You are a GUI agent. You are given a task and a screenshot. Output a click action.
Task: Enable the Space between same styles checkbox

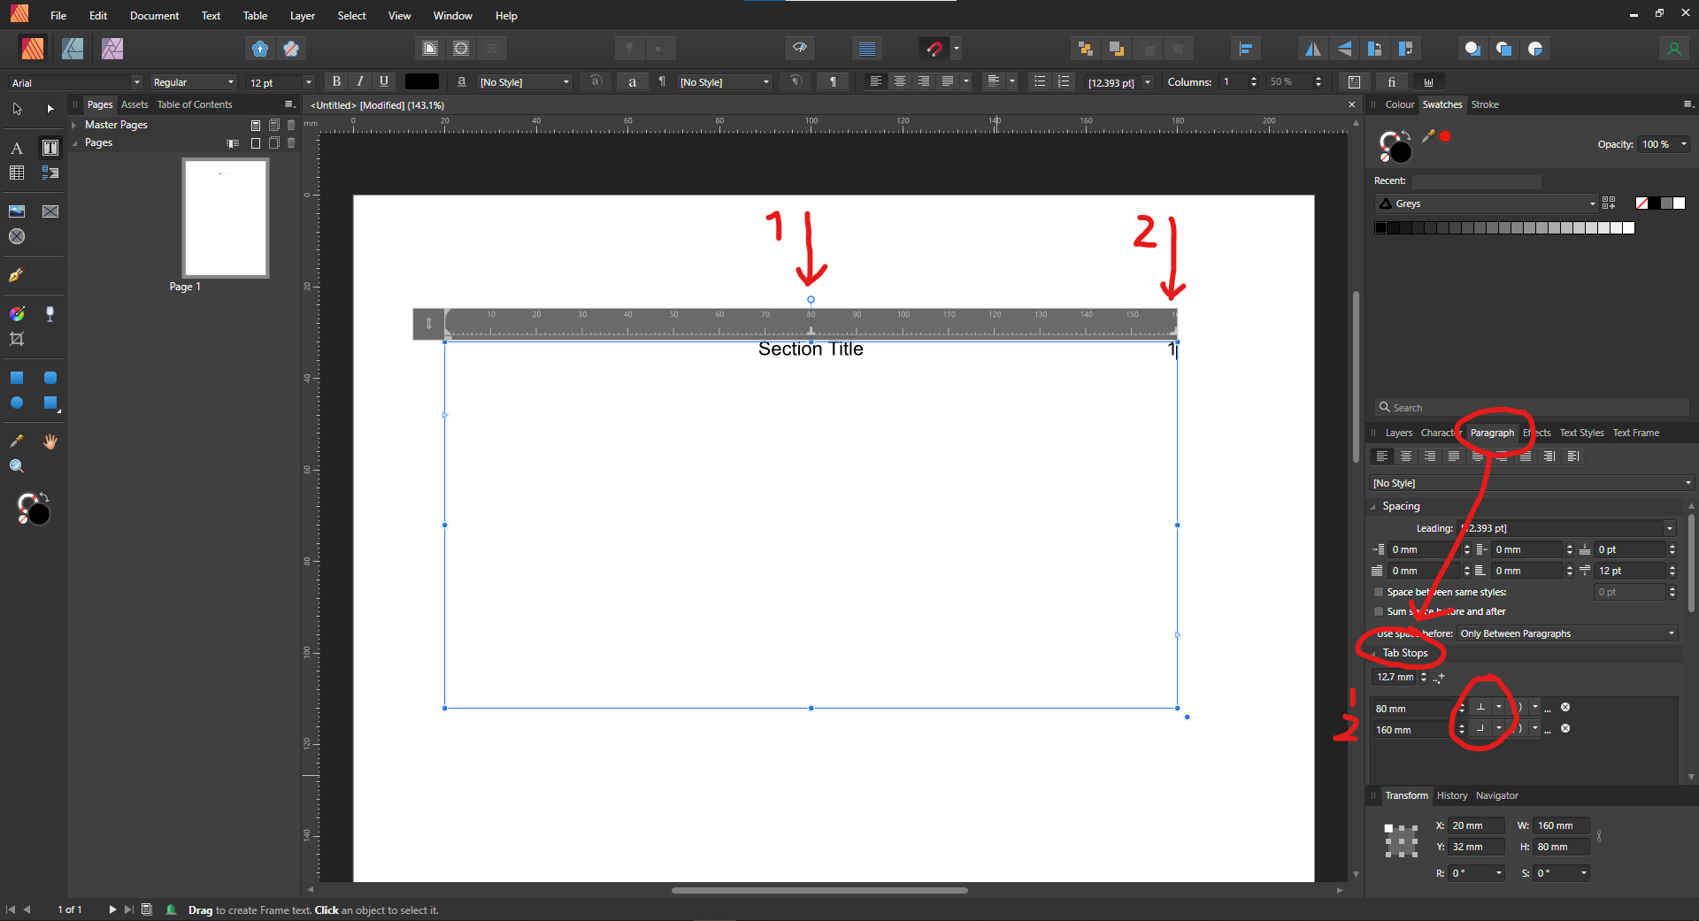pos(1379,592)
